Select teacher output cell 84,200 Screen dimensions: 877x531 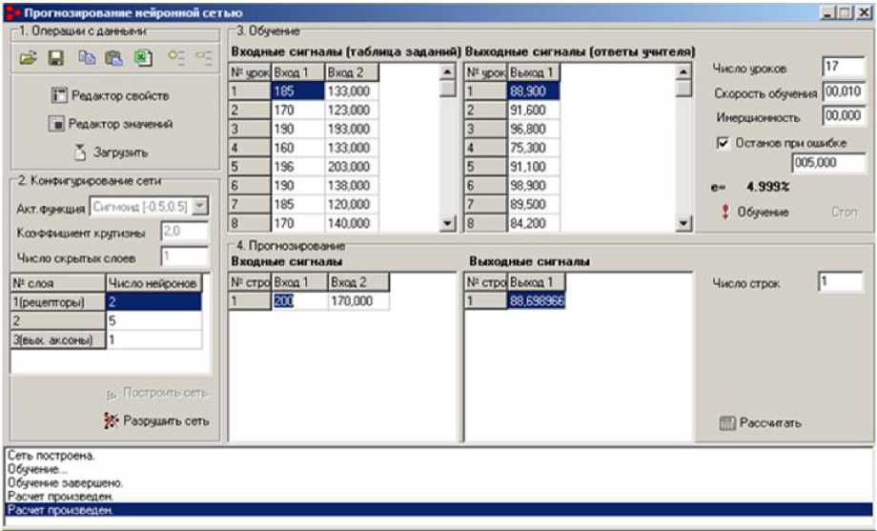534,223
